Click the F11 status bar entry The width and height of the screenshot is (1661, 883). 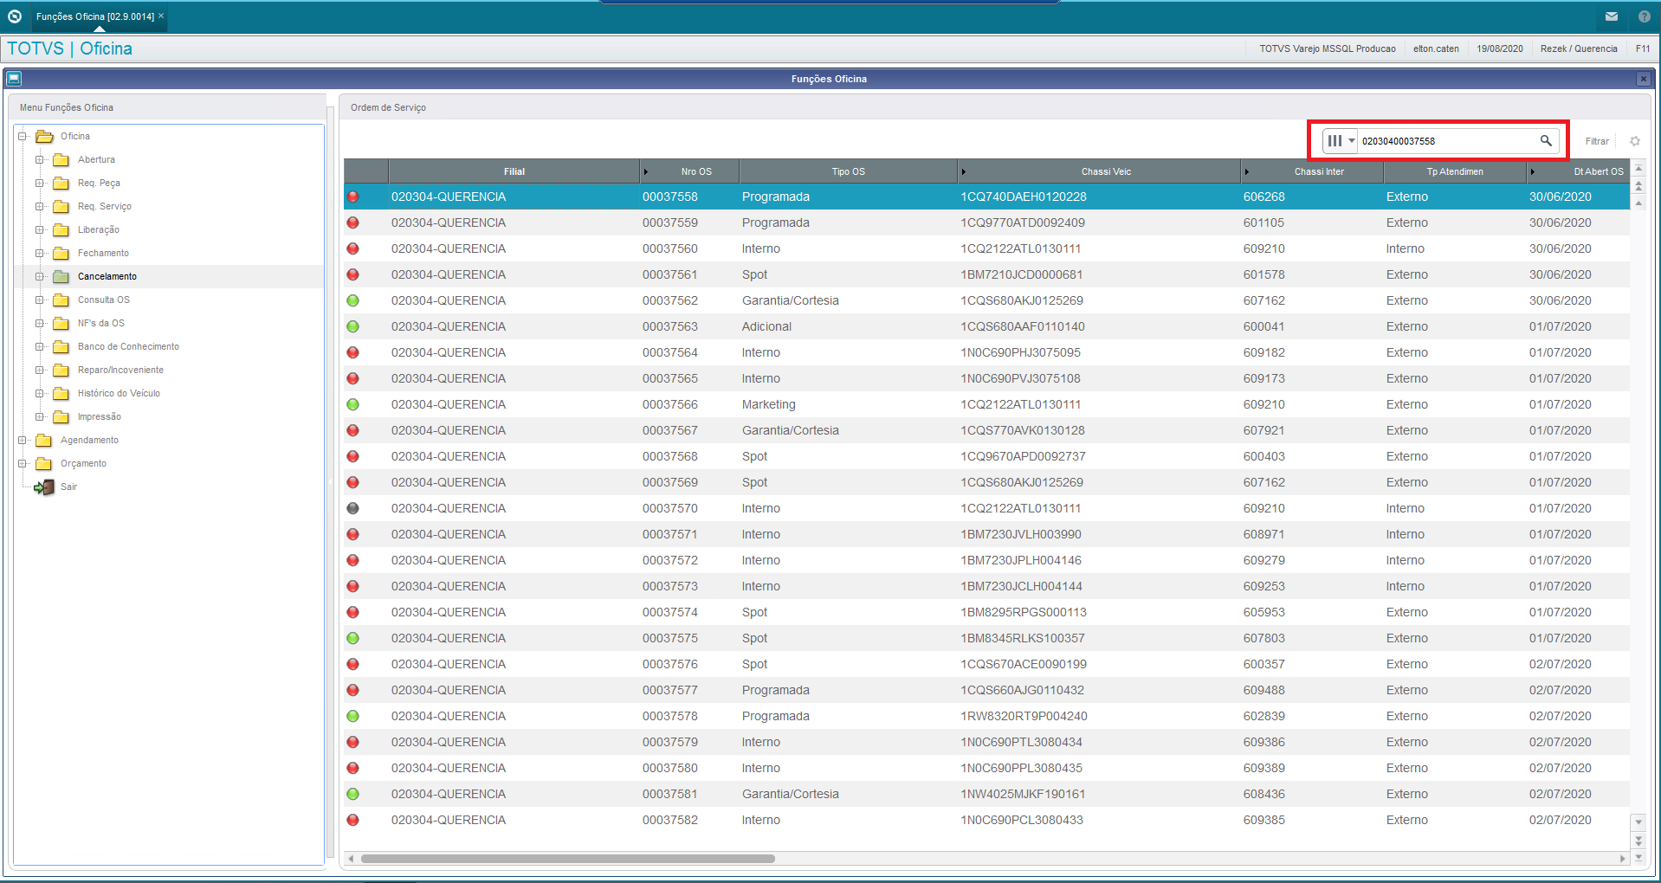click(x=1642, y=48)
